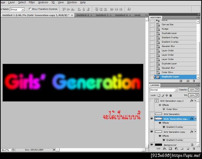The height and width of the screenshot is (159, 202).
Task: Click Align bottom edges icon
Action: (x=73, y=9)
